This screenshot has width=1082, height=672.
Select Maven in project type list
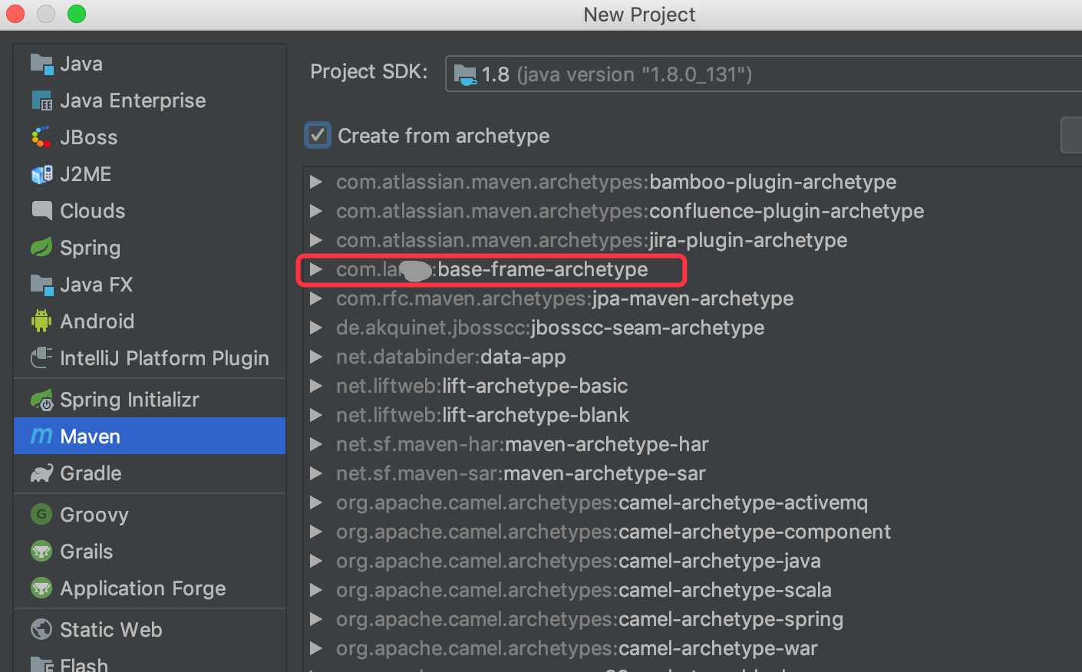(x=91, y=436)
